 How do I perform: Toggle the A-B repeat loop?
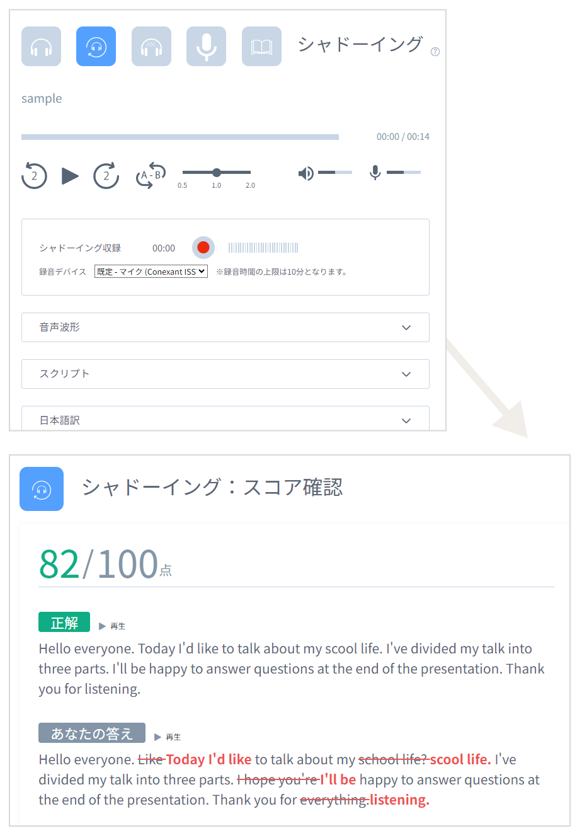click(151, 176)
